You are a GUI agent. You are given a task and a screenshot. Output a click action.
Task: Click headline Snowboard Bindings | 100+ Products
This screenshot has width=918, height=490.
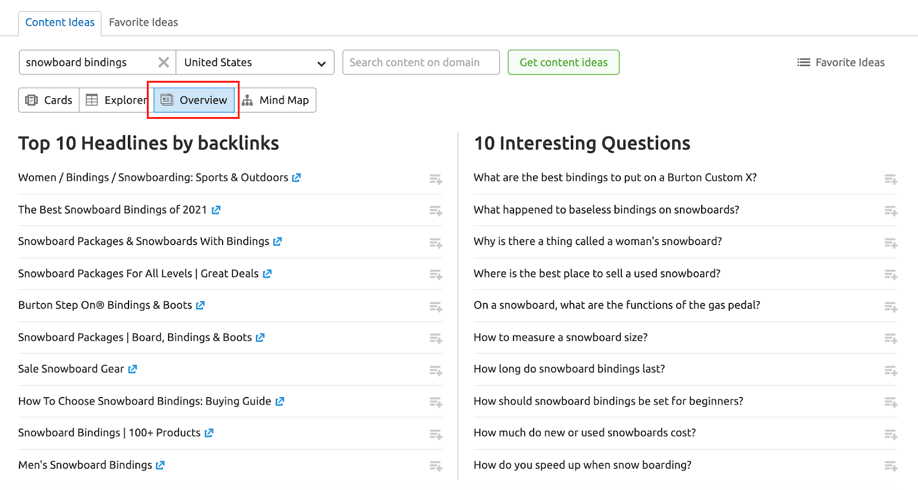(x=109, y=433)
